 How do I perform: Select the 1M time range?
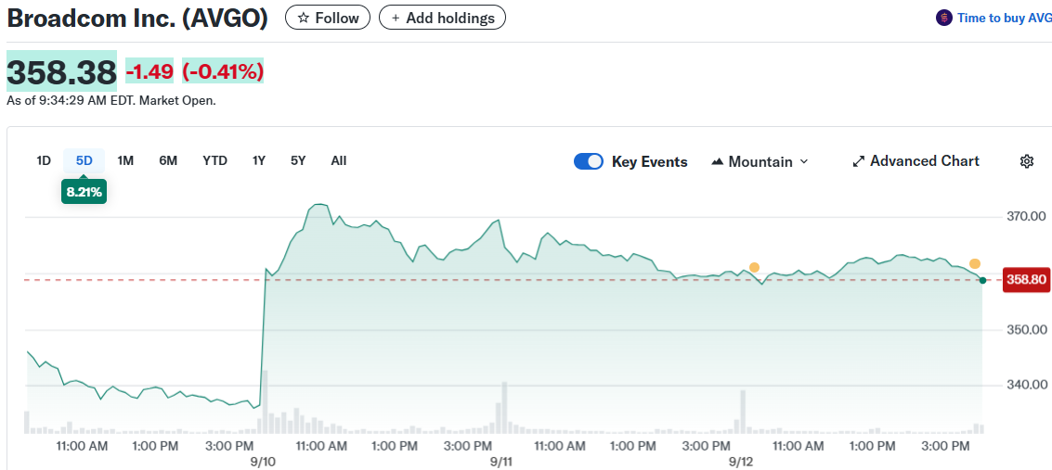125,160
